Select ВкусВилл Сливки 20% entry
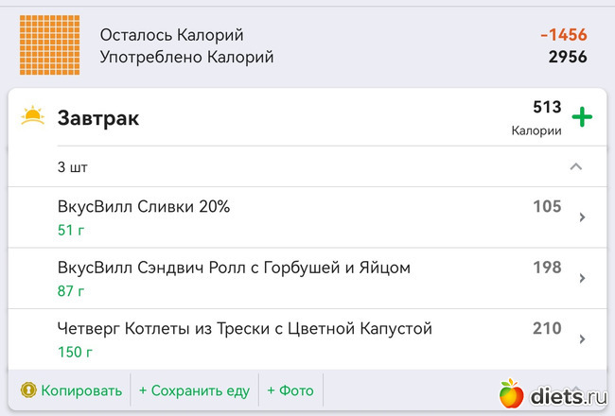 (x=144, y=207)
